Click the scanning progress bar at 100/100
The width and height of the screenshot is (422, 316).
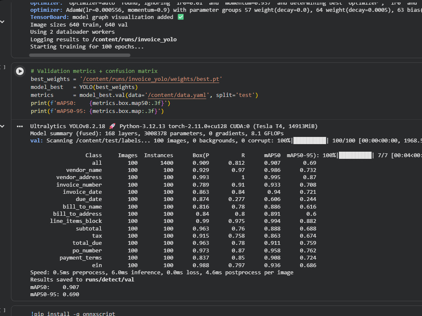click(x=309, y=141)
